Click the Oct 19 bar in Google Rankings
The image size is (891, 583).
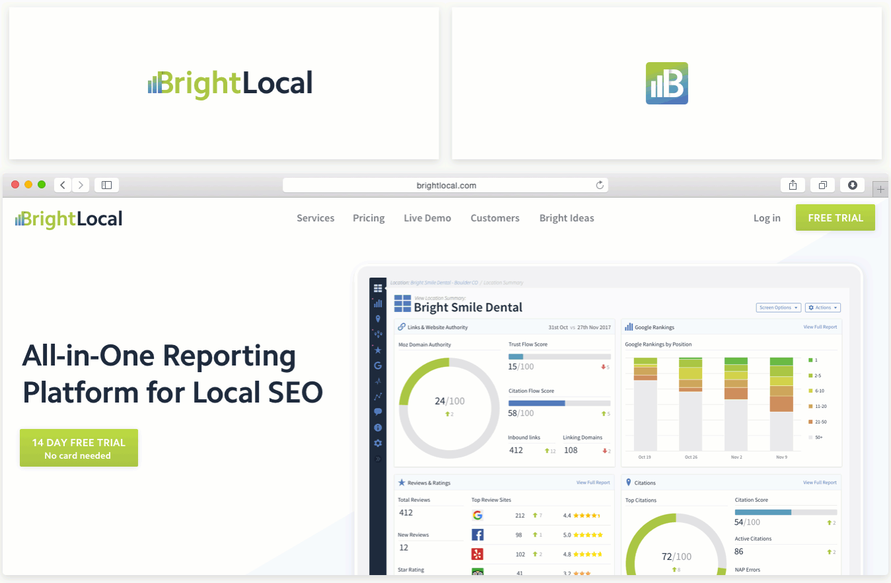pyautogui.click(x=645, y=404)
